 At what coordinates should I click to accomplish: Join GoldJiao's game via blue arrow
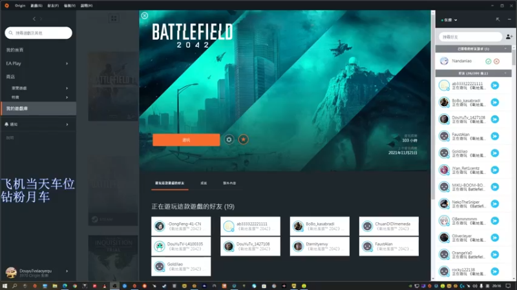(x=494, y=153)
